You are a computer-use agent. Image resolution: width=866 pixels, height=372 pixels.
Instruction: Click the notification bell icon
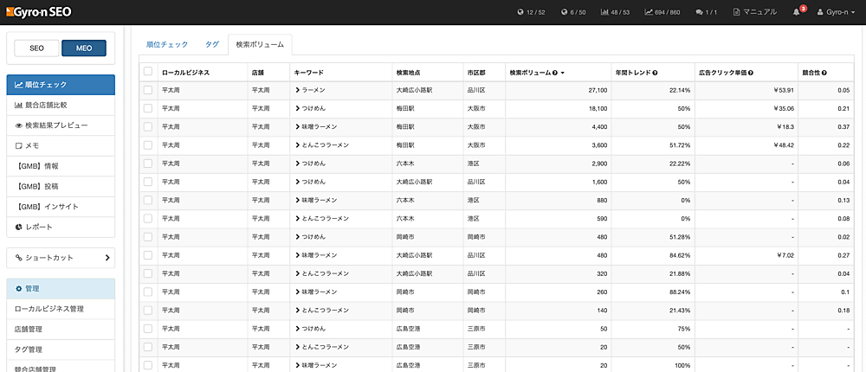(x=797, y=12)
